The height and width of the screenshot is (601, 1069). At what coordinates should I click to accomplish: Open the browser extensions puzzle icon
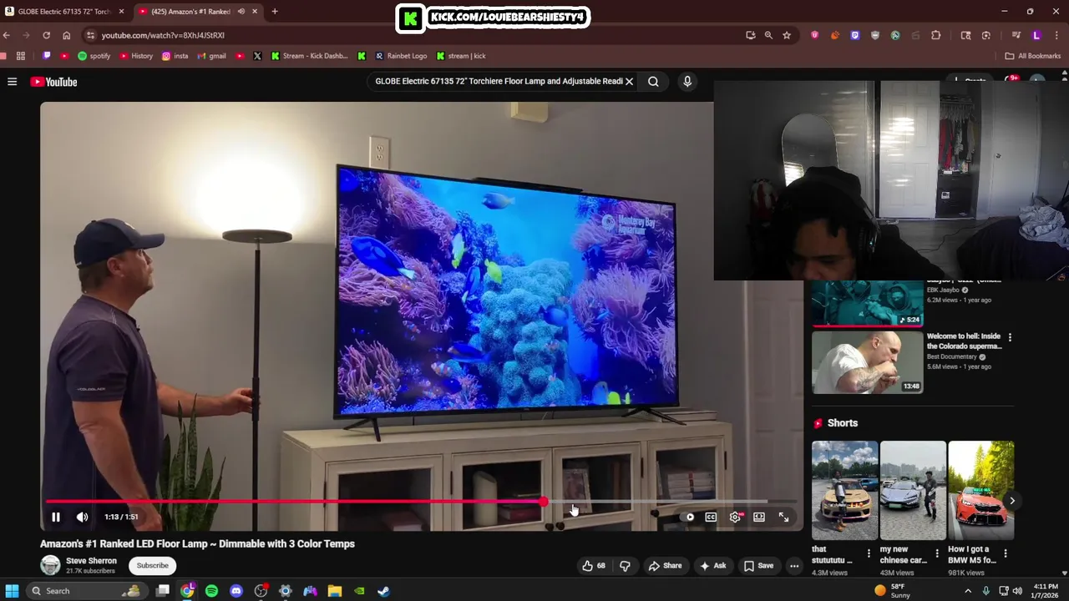936,35
